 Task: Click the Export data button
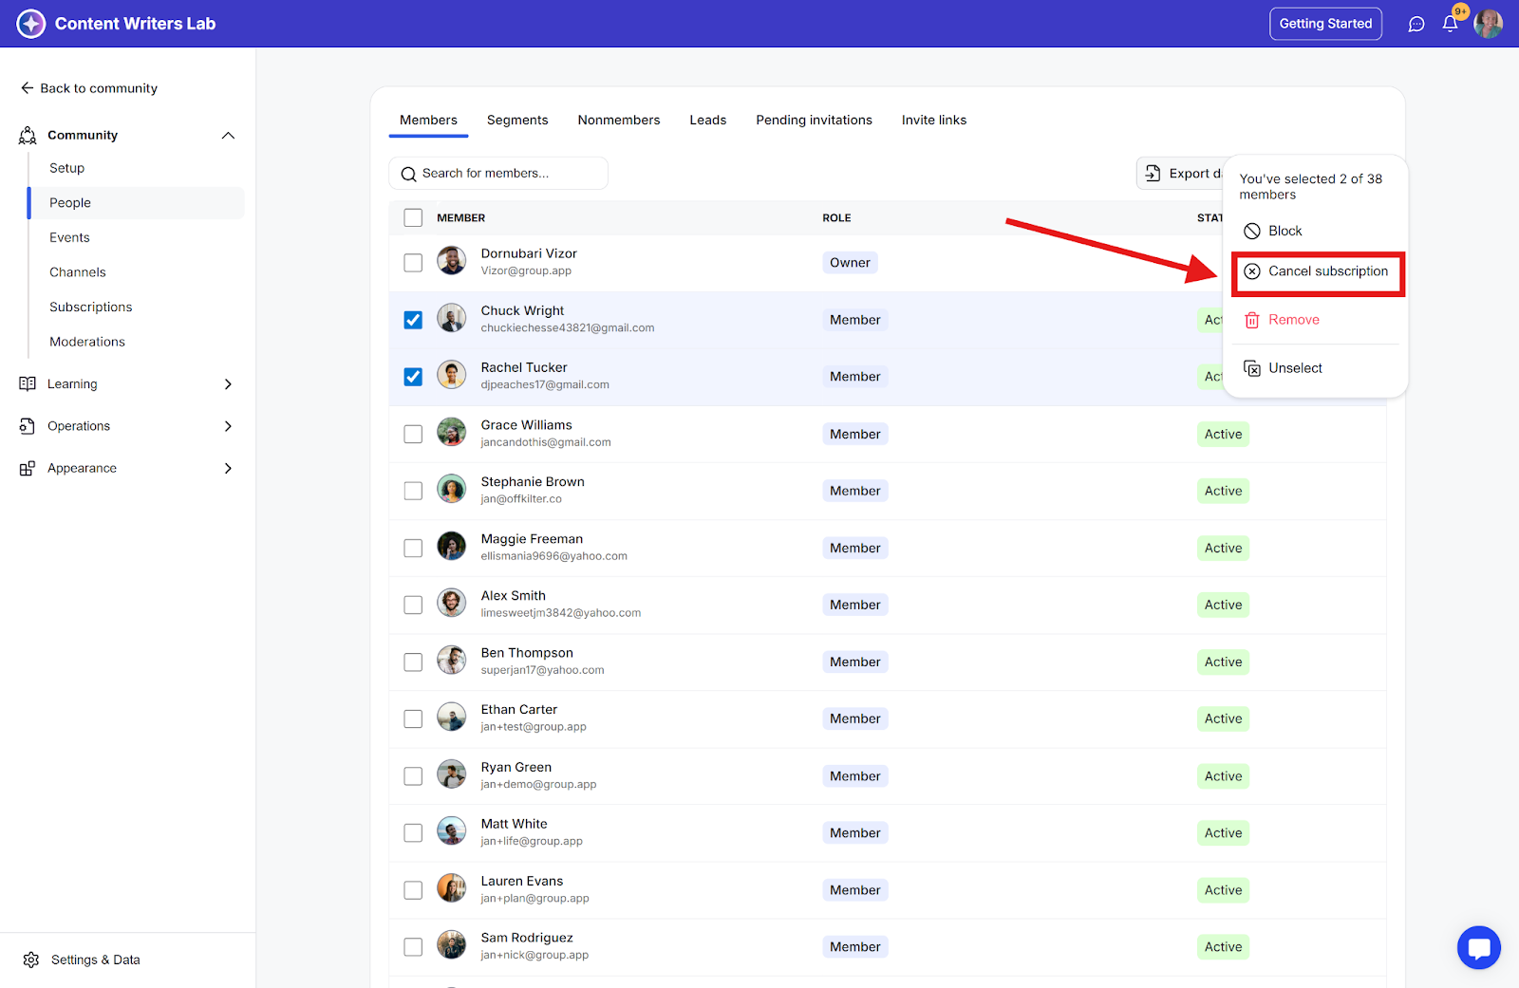click(1181, 174)
